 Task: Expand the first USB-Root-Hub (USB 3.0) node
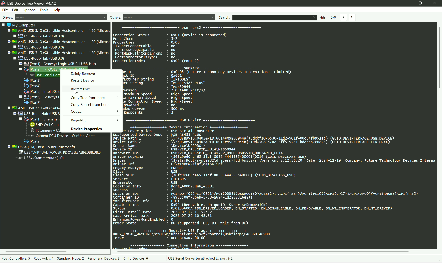coord(15,36)
